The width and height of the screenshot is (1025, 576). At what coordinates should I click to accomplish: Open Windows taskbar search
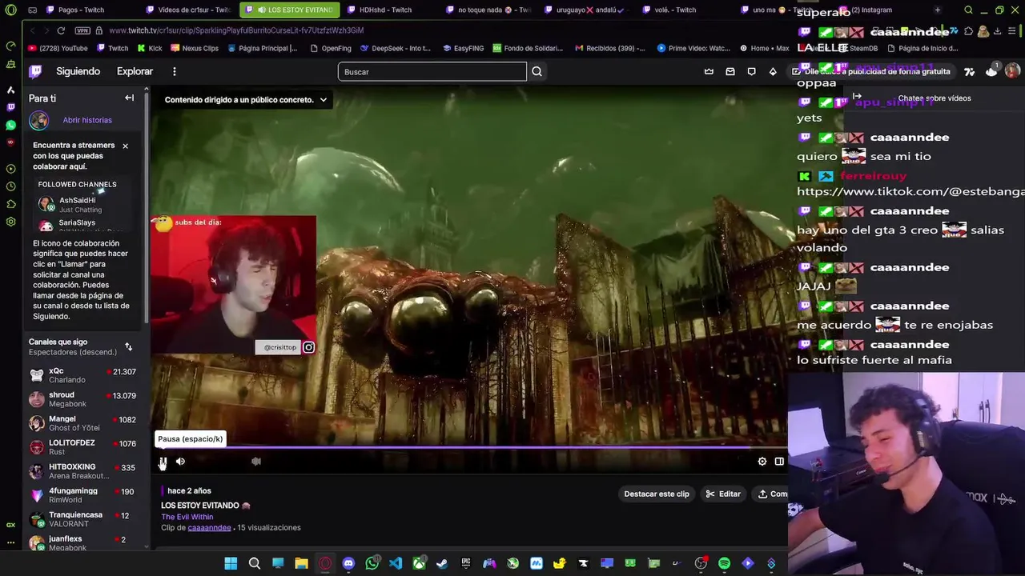click(255, 563)
